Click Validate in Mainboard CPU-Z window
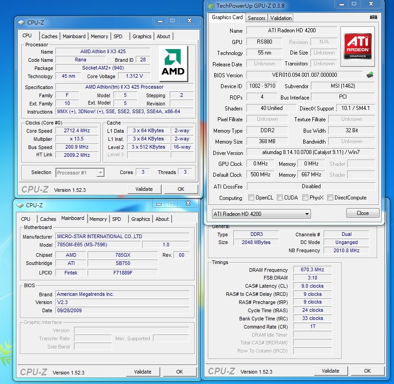This screenshot has width=394, height=384. (x=143, y=372)
